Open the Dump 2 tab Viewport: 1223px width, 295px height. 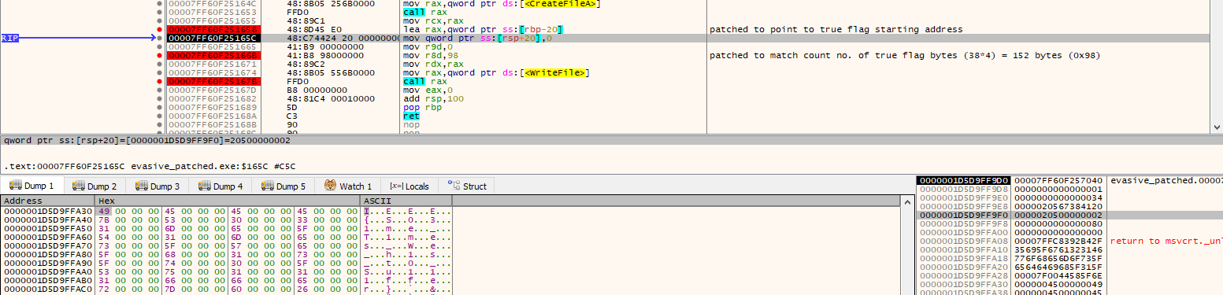95,186
